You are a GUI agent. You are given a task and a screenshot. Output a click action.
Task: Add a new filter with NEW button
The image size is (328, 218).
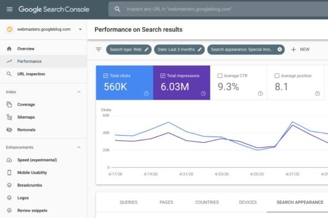(300, 49)
